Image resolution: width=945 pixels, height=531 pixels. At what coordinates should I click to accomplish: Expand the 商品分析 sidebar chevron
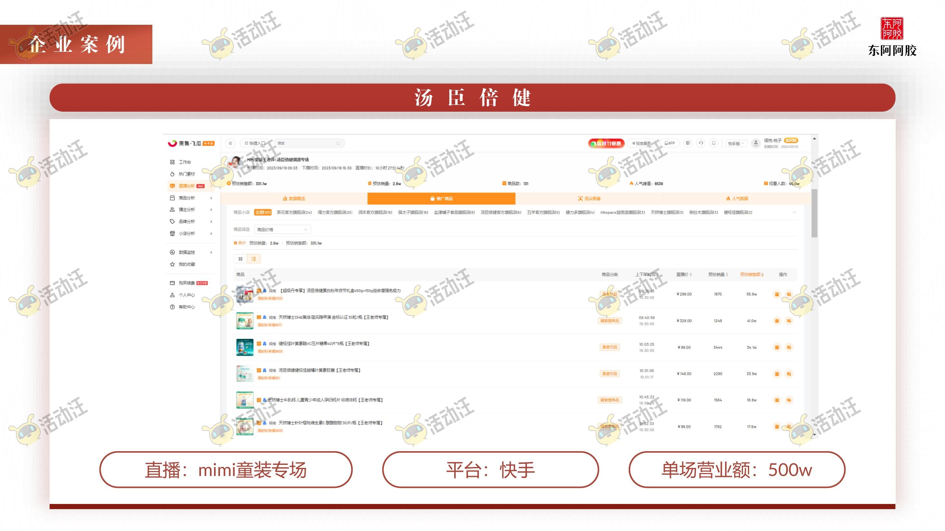click(x=211, y=198)
